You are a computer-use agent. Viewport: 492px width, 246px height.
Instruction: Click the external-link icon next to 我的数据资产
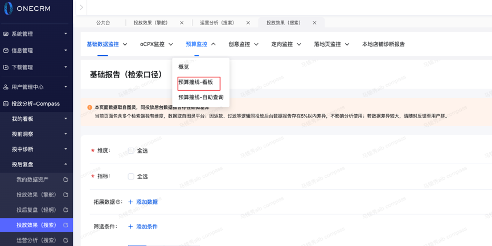point(65,180)
